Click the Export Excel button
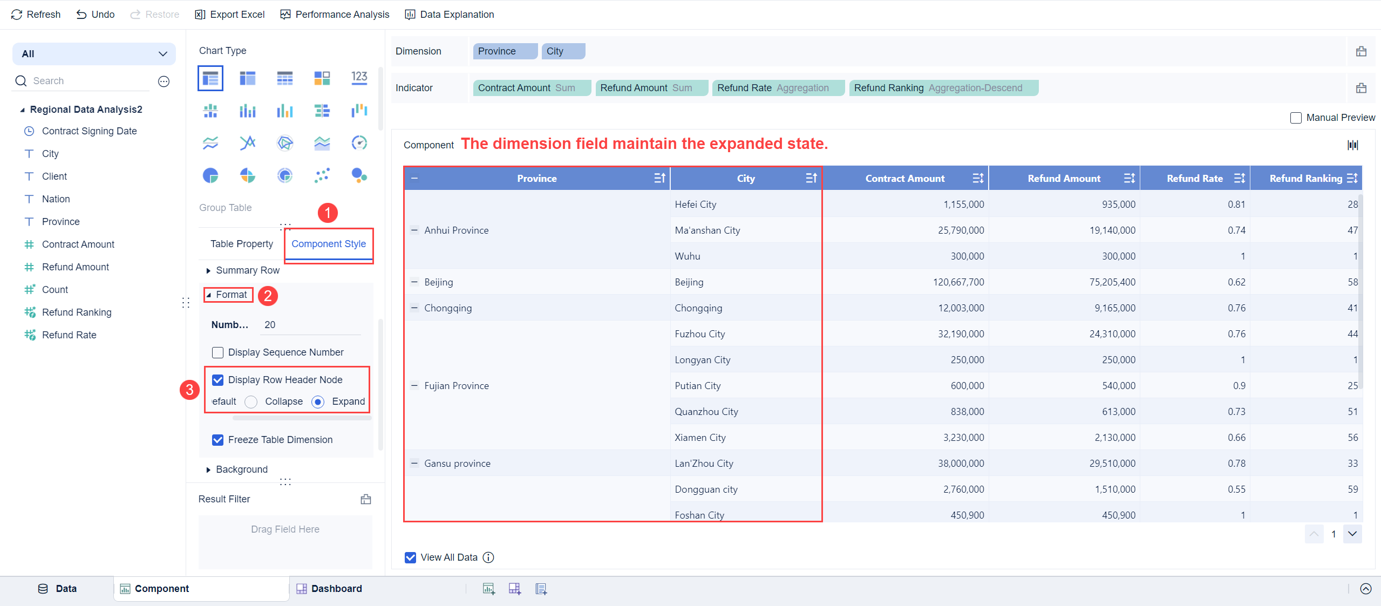The width and height of the screenshot is (1381, 606). [230, 15]
